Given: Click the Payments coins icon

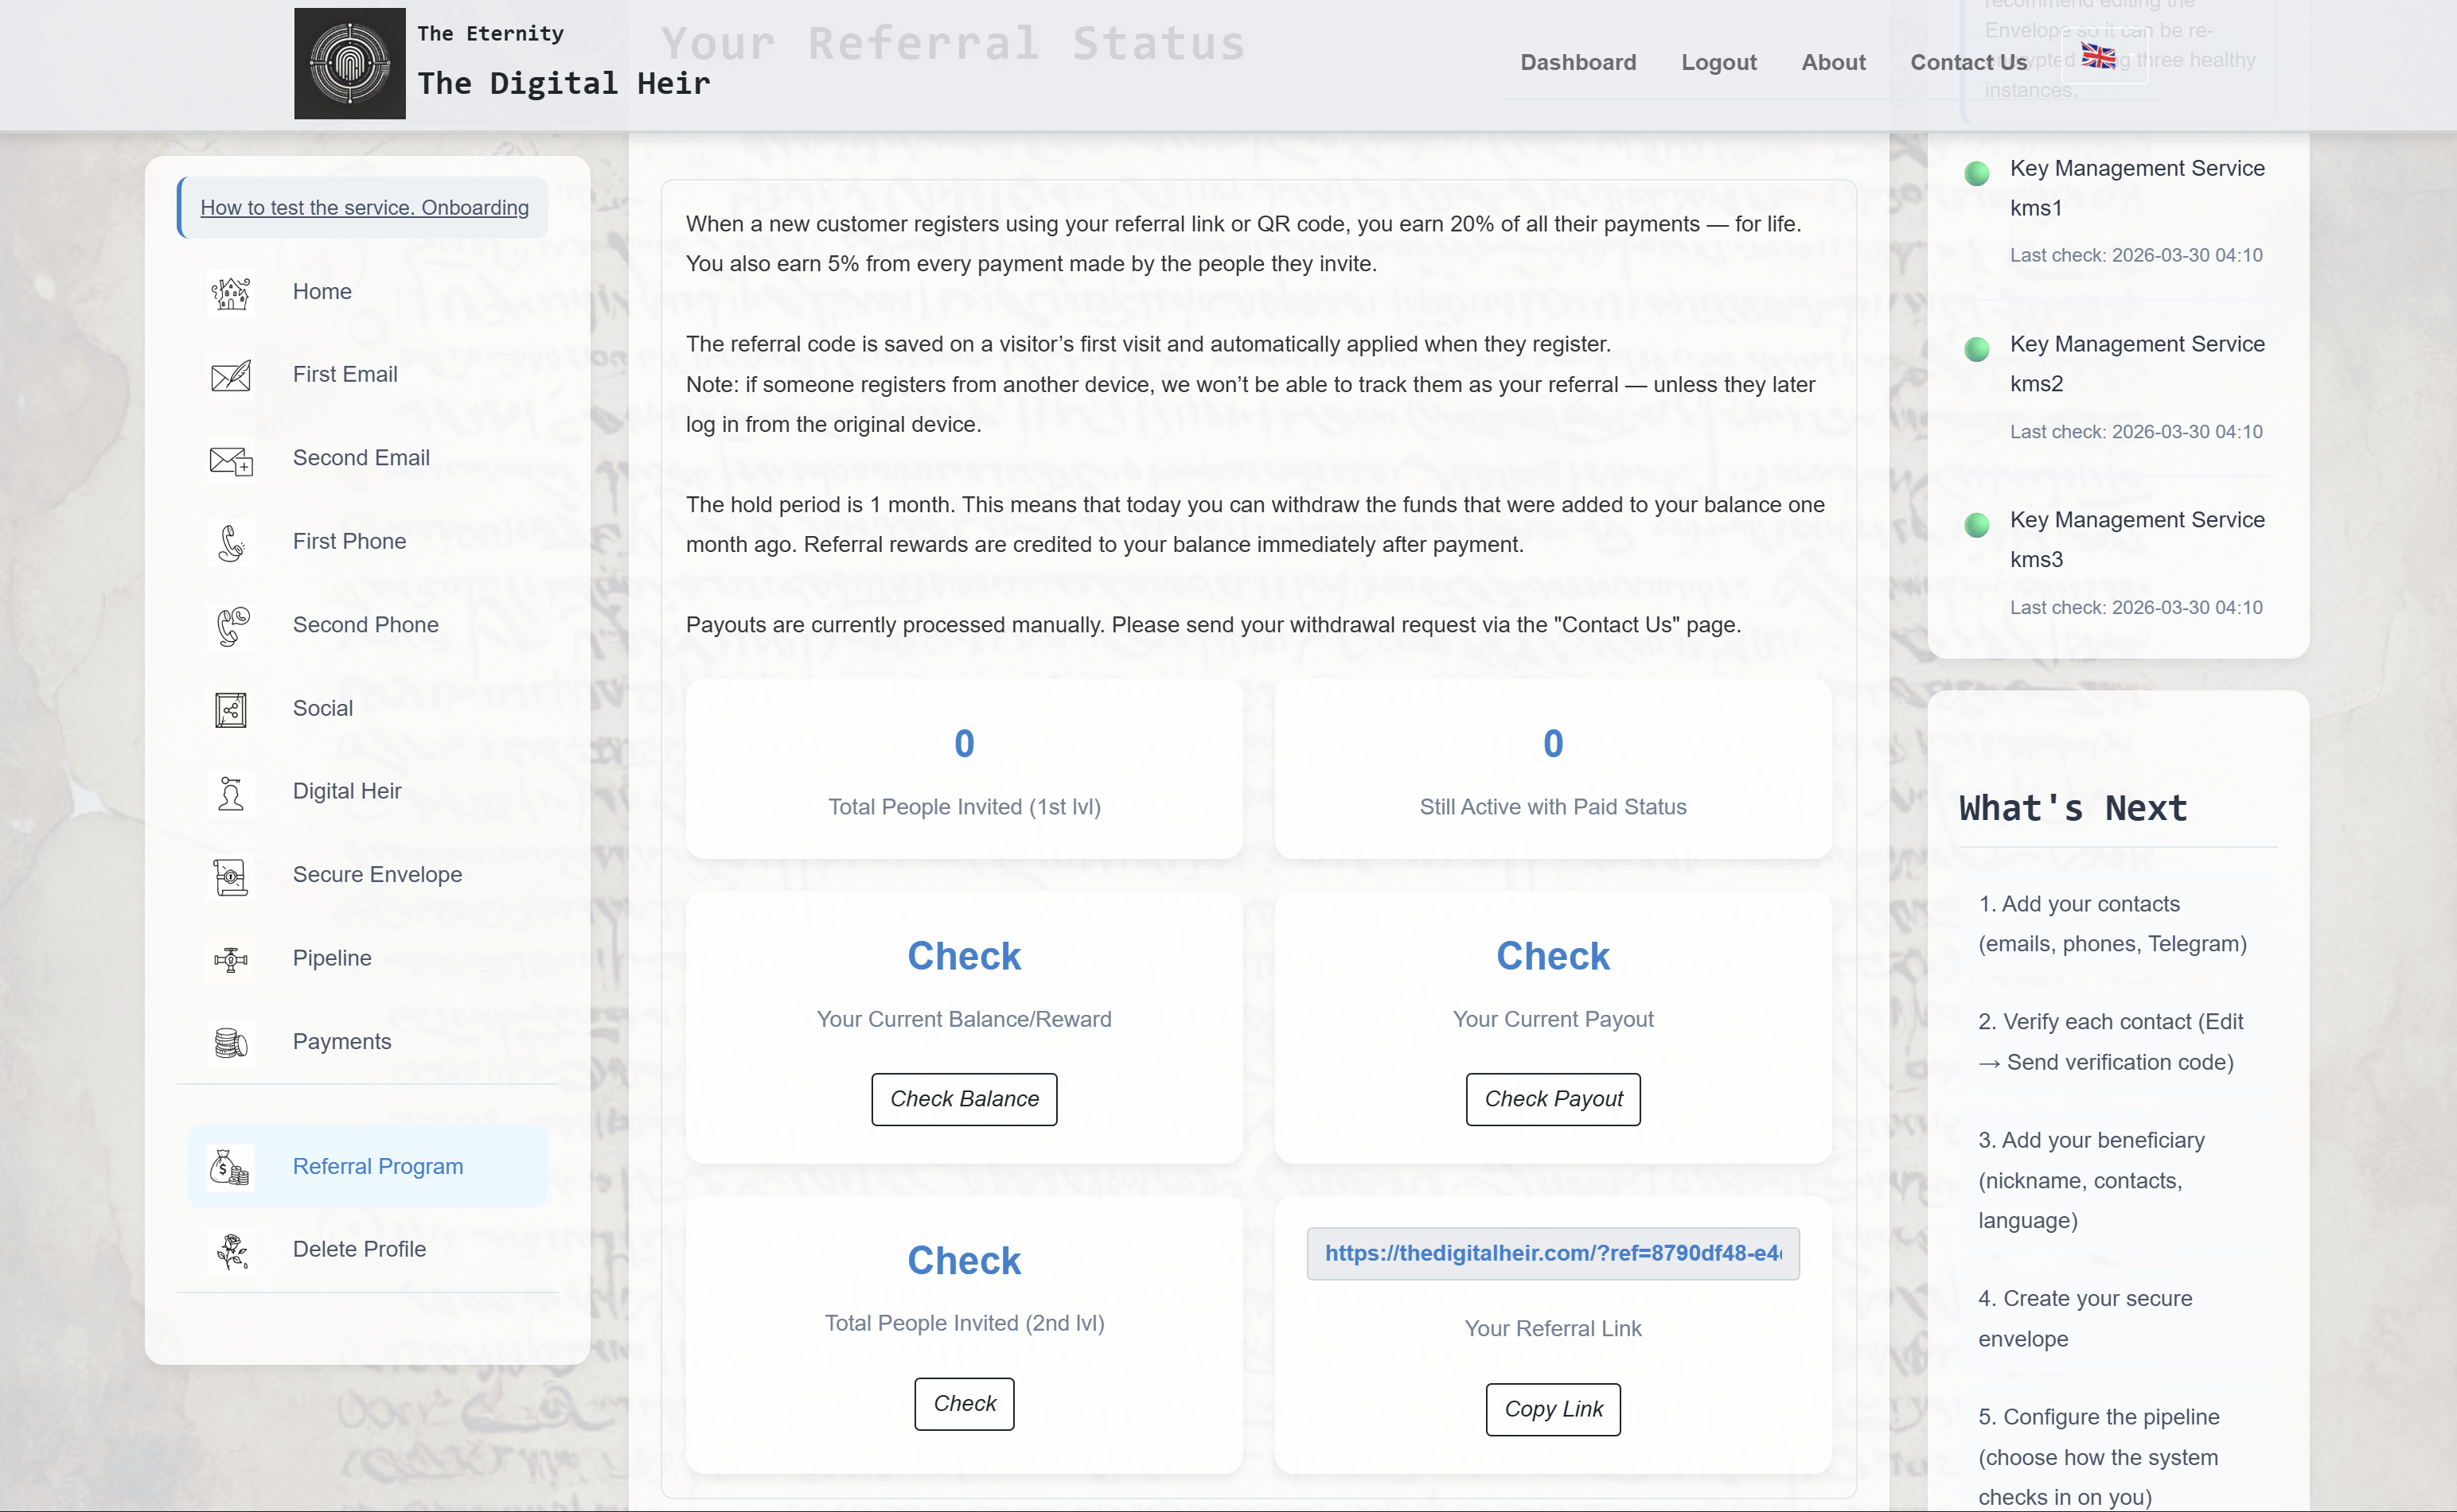Looking at the screenshot, I should (x=231, y=1042).
